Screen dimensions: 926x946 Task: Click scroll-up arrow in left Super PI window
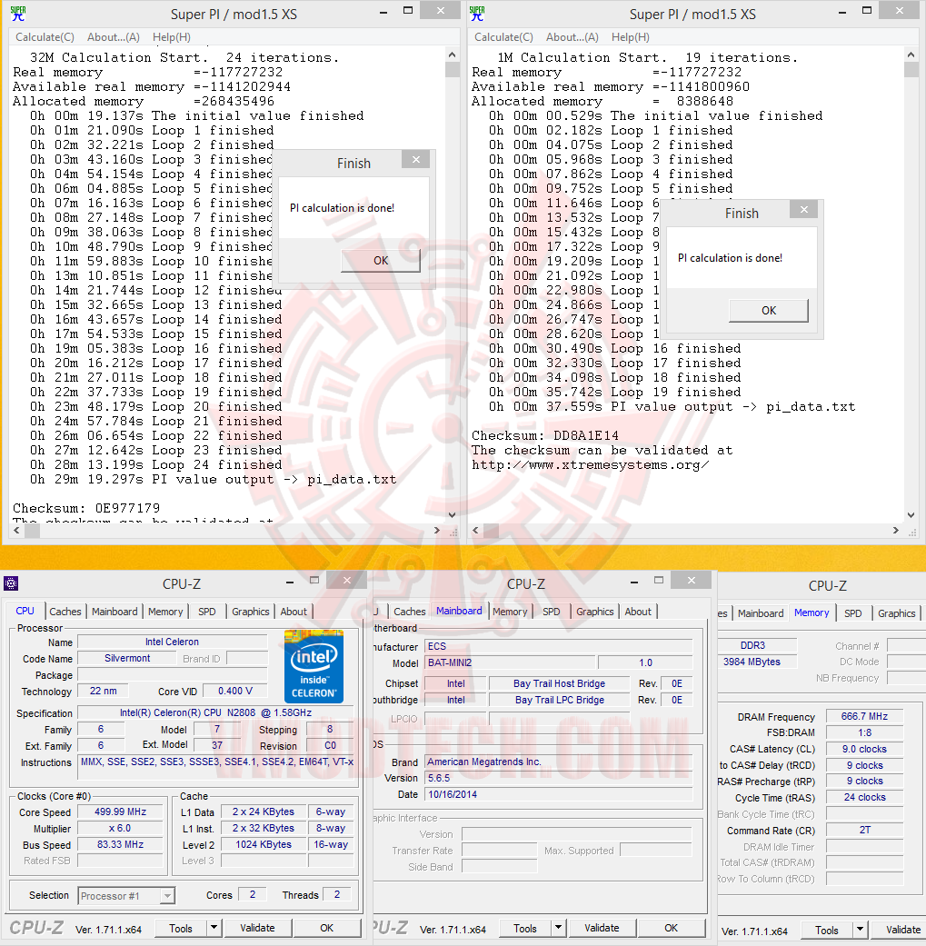(453, 55)
